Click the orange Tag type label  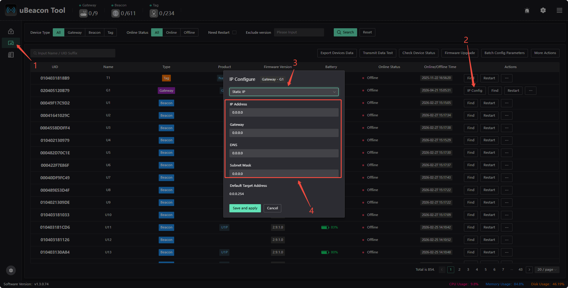166,78
